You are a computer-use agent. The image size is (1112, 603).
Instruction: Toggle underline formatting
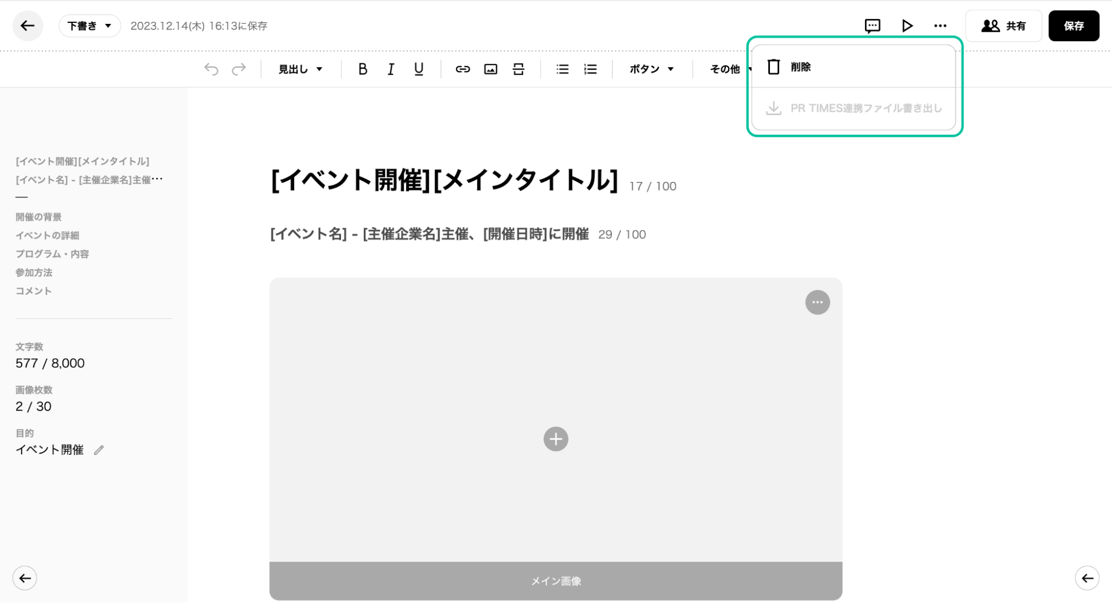click(x=419, y=69)
